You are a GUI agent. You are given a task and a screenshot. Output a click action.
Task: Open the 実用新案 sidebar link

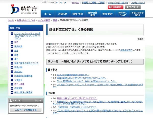tap(18, 46)
